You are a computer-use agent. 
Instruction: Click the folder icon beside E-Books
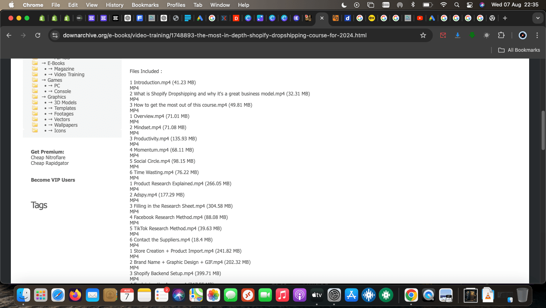coord(35,63)
